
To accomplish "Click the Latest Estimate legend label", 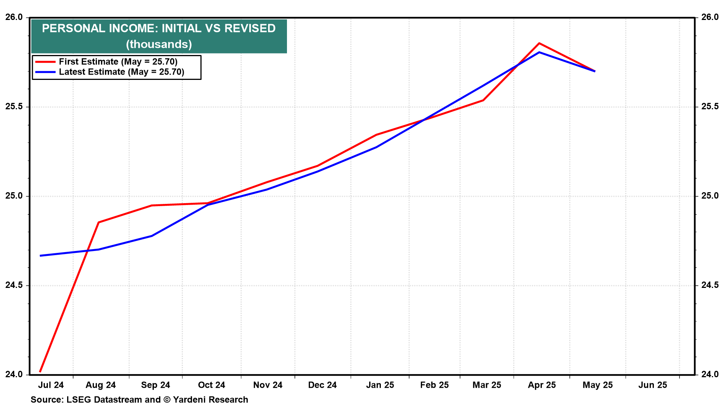I will (121, 72).
